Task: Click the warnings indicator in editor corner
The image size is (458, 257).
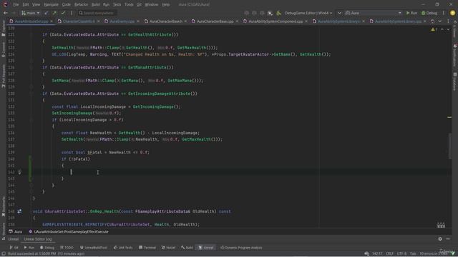Action: (434, 29)
